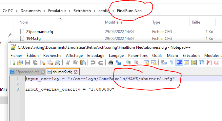This screenshot has width=222, height=121.
Task: Expand breadcrumb chevron before FinalBurn Neo
Action: [113, 11]
